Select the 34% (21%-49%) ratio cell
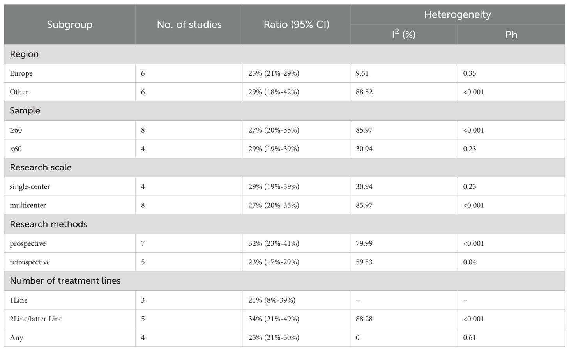569x351 pixels. [x=274, y=319]
